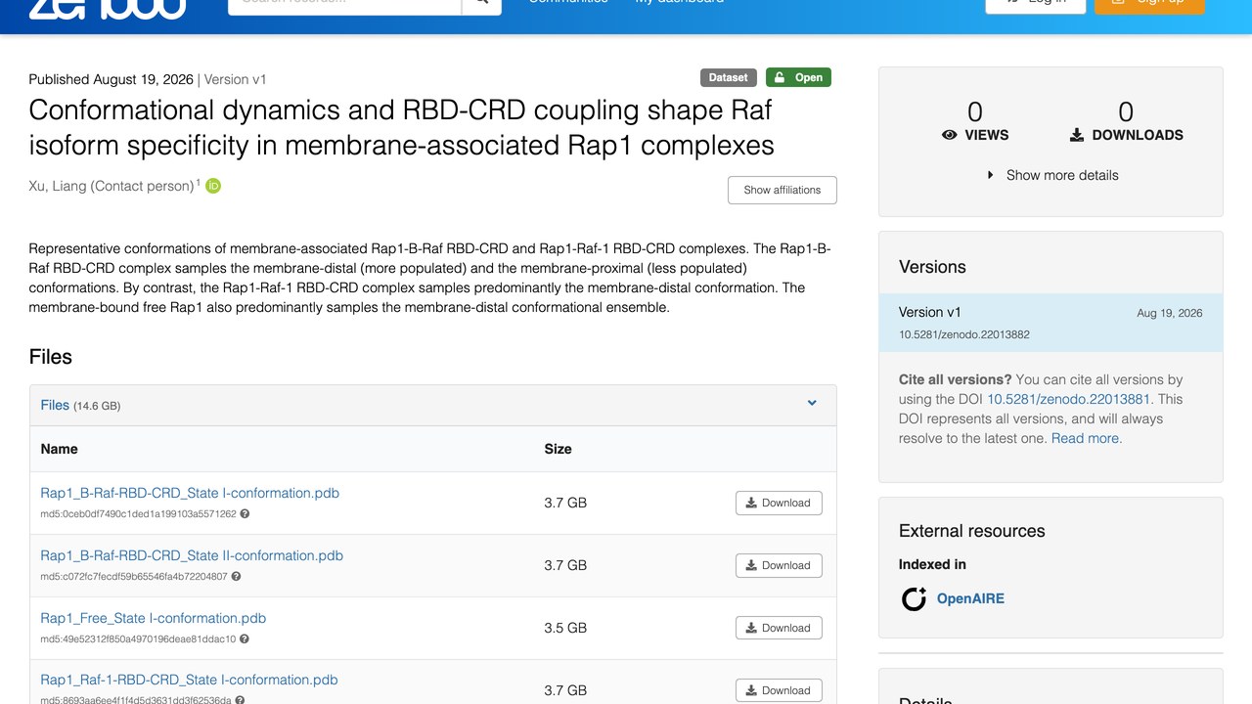Open the all-versions DOI 10.5281/zenodo.22013881 link

1069,399
